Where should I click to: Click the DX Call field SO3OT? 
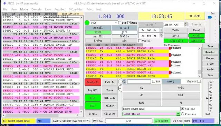[98, 32]
